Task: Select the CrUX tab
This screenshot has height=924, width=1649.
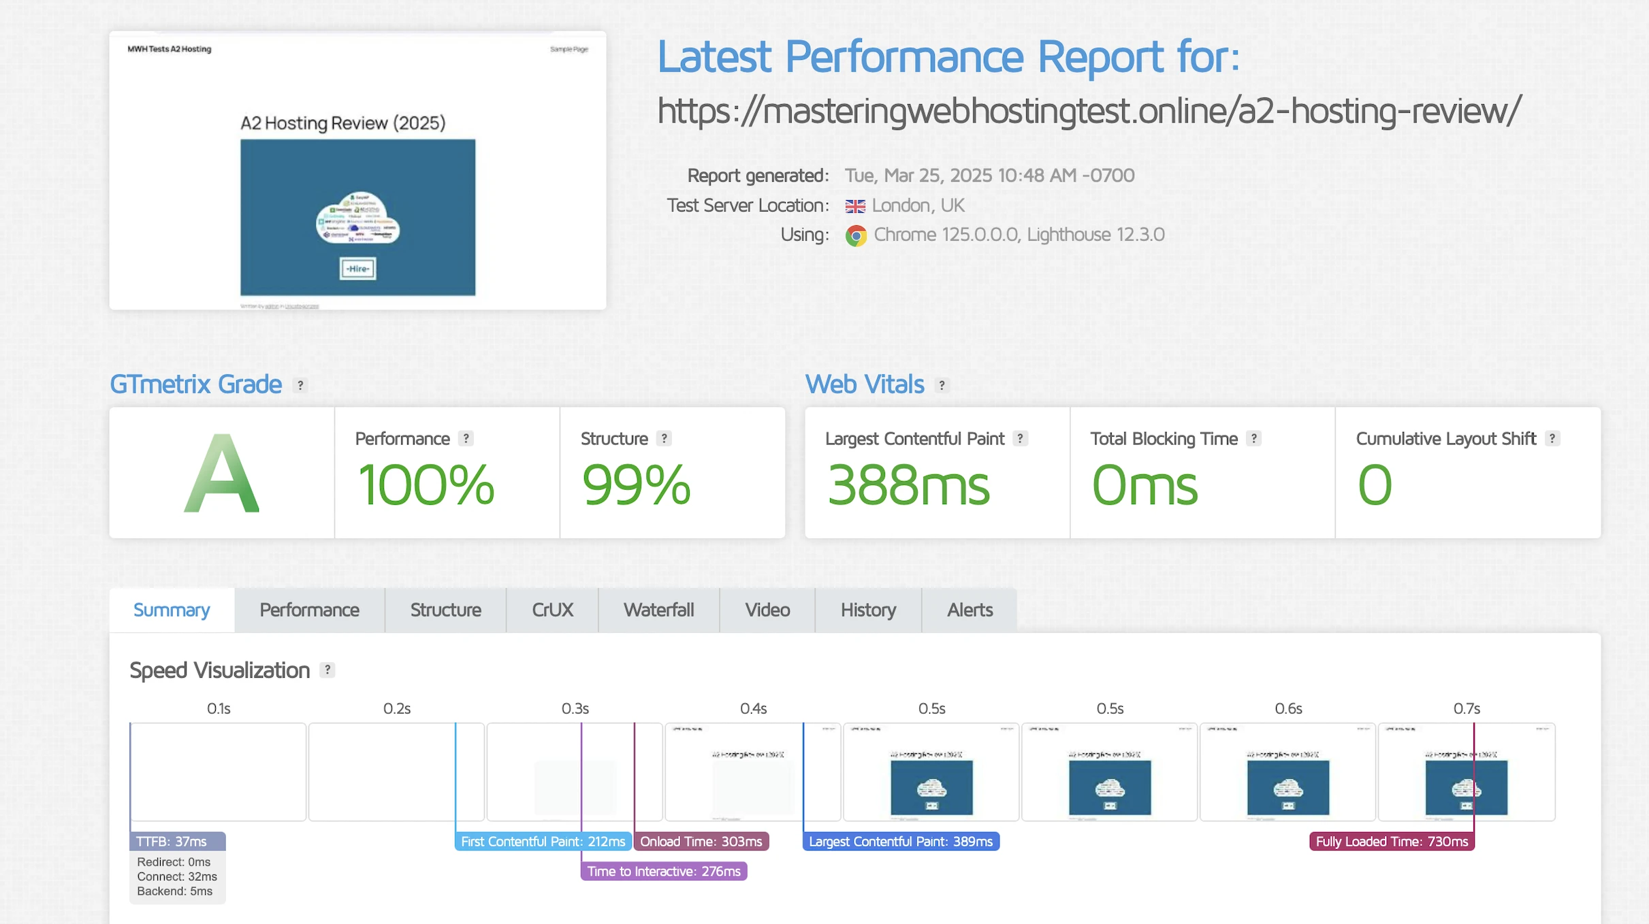Action: [x=552, y=610]
